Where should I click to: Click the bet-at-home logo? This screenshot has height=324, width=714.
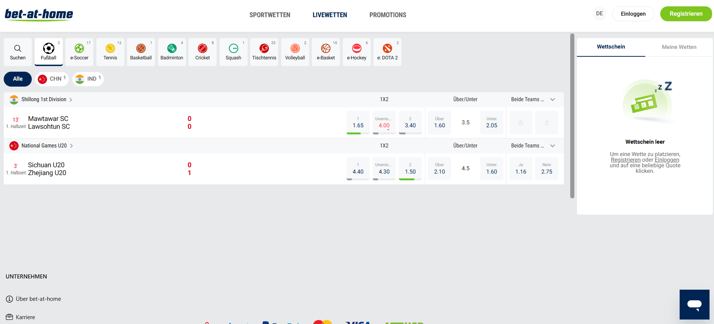click(x=39, y=15)
